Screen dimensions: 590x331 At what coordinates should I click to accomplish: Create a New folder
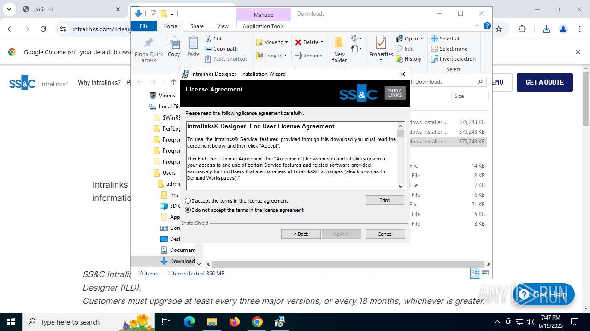[x=339, y=50]
